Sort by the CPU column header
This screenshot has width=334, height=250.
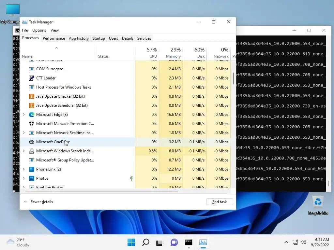point(147,53)
